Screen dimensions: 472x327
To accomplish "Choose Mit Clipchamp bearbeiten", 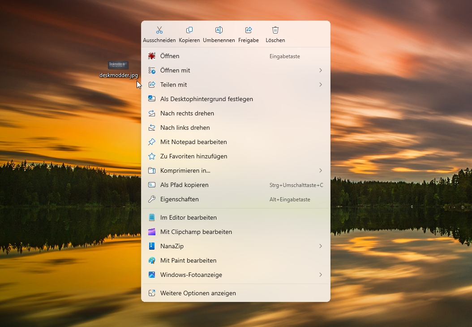I will coord(236,232).
